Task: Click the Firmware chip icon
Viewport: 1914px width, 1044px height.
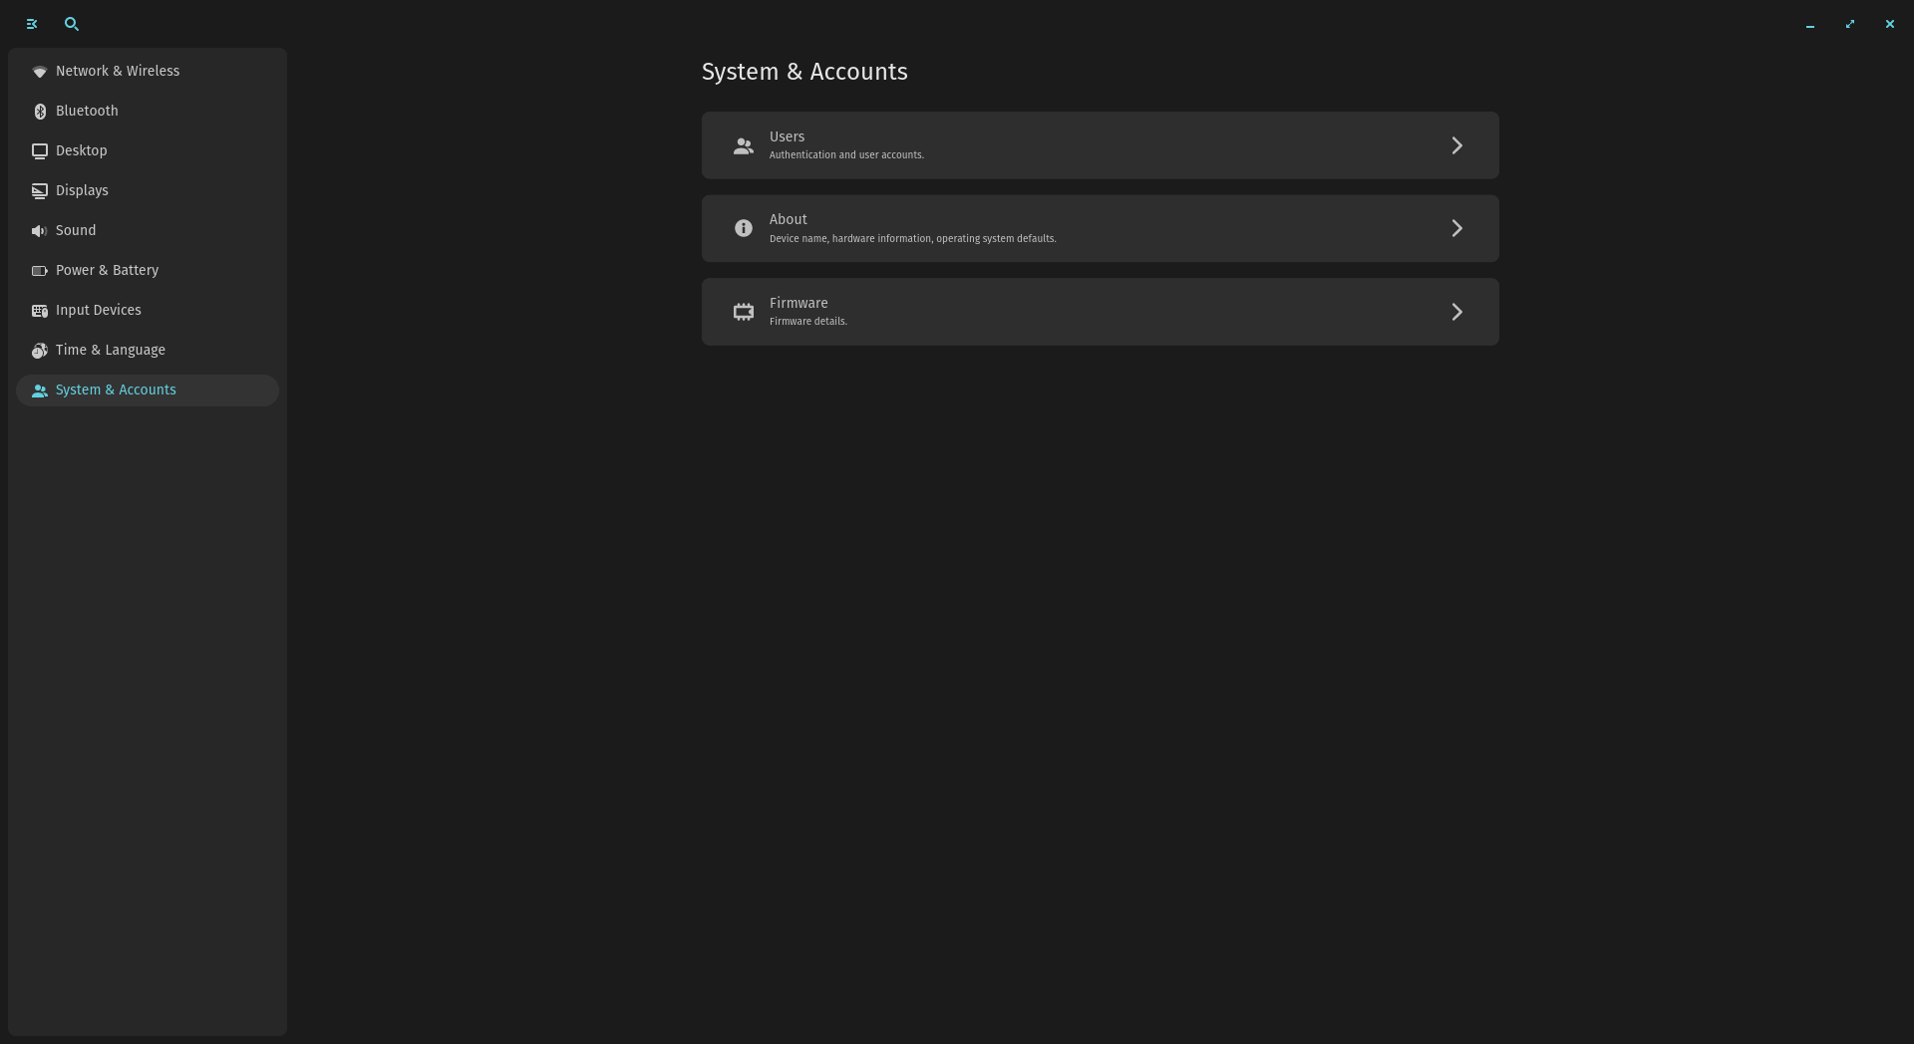Action: click(x=743, y=312)
